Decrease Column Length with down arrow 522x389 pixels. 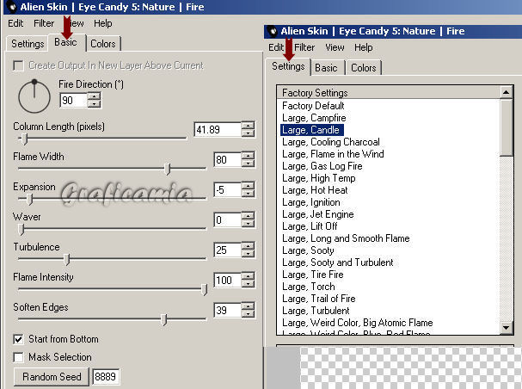[x=248, y=133]
